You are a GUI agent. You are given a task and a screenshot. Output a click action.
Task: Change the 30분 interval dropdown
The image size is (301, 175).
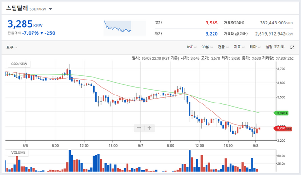point(207,47)
